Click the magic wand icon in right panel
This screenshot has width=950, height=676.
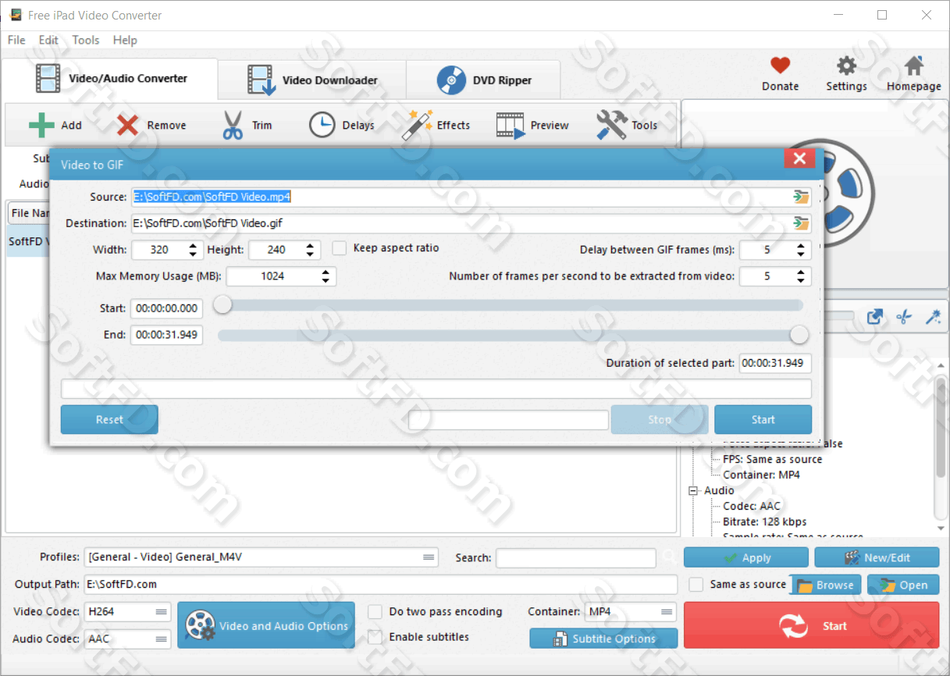coord(932,316)
